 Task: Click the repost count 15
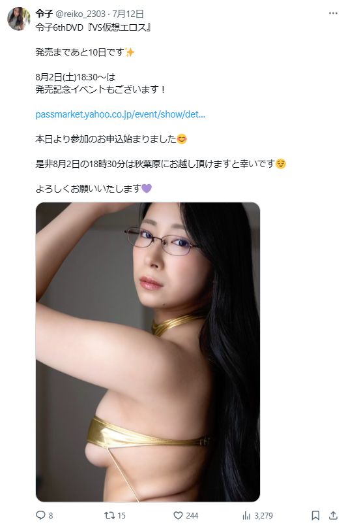[x=121, y=516]
